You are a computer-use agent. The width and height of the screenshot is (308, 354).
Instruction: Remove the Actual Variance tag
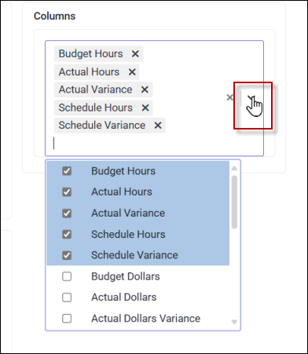click(x=145, y=89)
